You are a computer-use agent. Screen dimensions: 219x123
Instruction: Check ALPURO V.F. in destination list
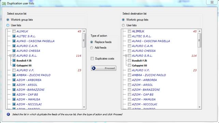pos(129,70)
